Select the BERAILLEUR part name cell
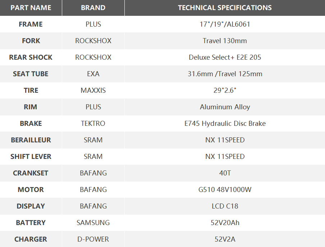This screenshot has height=247, width=325. pyautogui.click(x=31, y=140)
